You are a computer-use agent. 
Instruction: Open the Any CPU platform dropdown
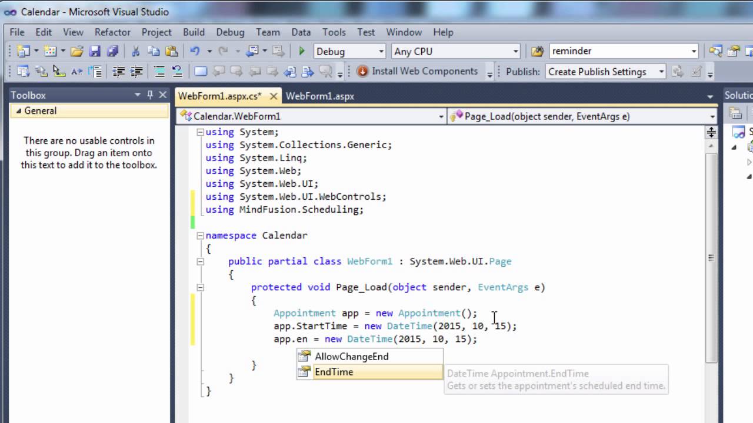click(516, 52)
